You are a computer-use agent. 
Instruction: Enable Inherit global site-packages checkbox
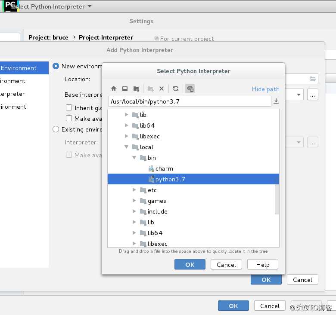pos(69,107)
